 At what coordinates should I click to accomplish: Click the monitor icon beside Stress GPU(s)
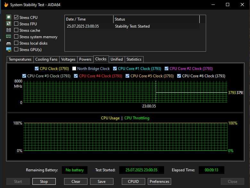(x=9, y=49)
